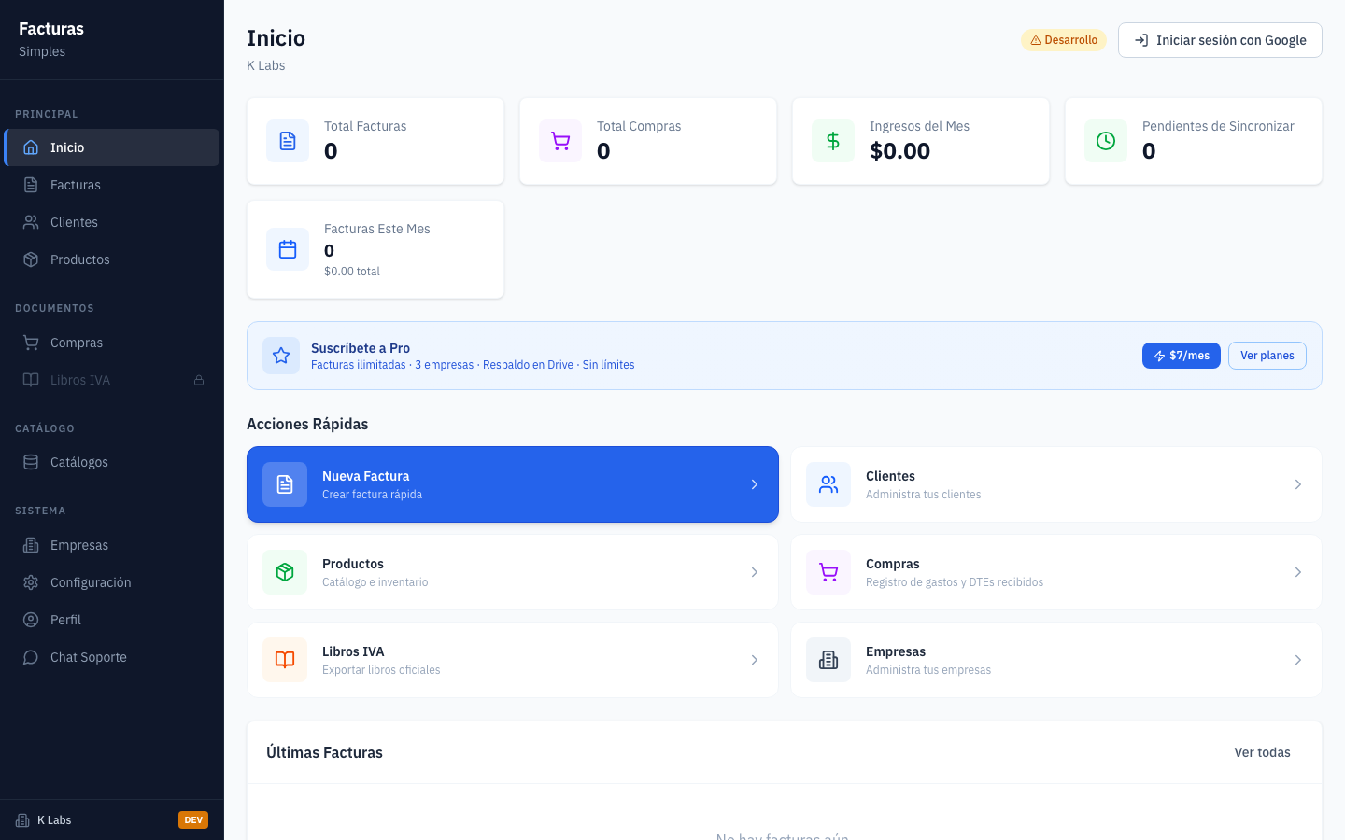This screenshot has height=840, width=1345.
Task: Click the lock icon on Libros IVA row
Action: click(x=199, y=380)
